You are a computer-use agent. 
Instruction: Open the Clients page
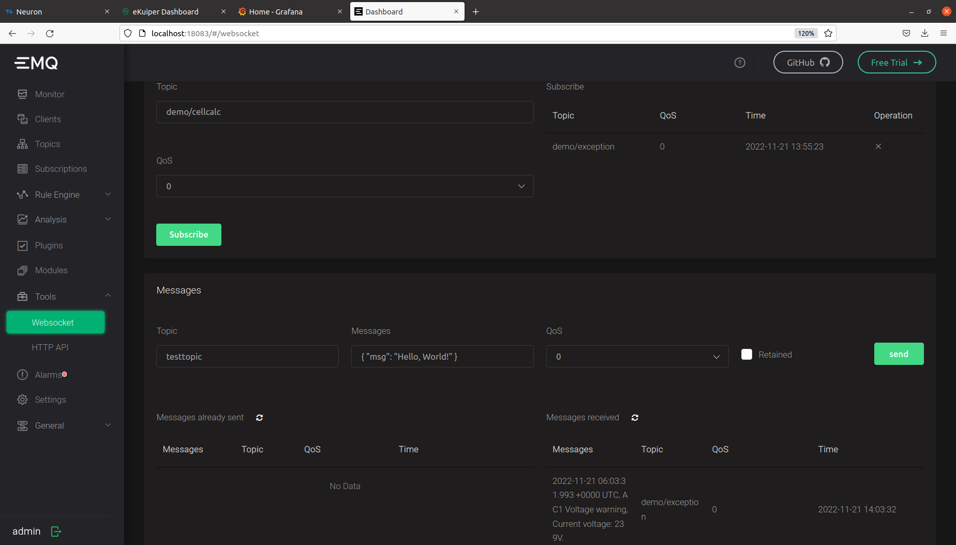click(x=48, y=119)
